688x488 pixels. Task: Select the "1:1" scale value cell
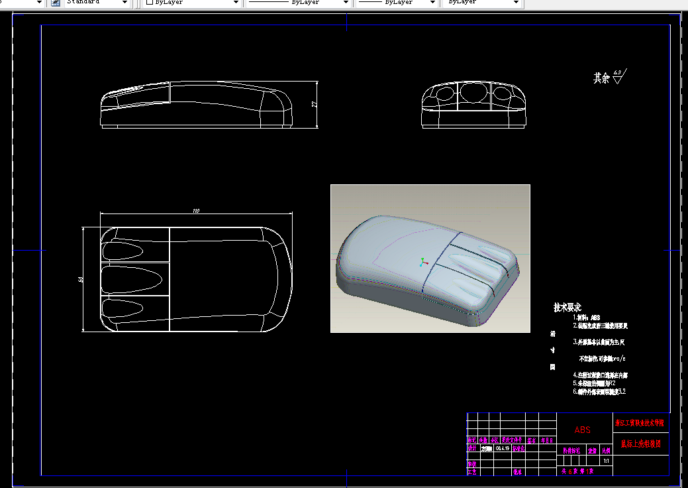[606, 461]
